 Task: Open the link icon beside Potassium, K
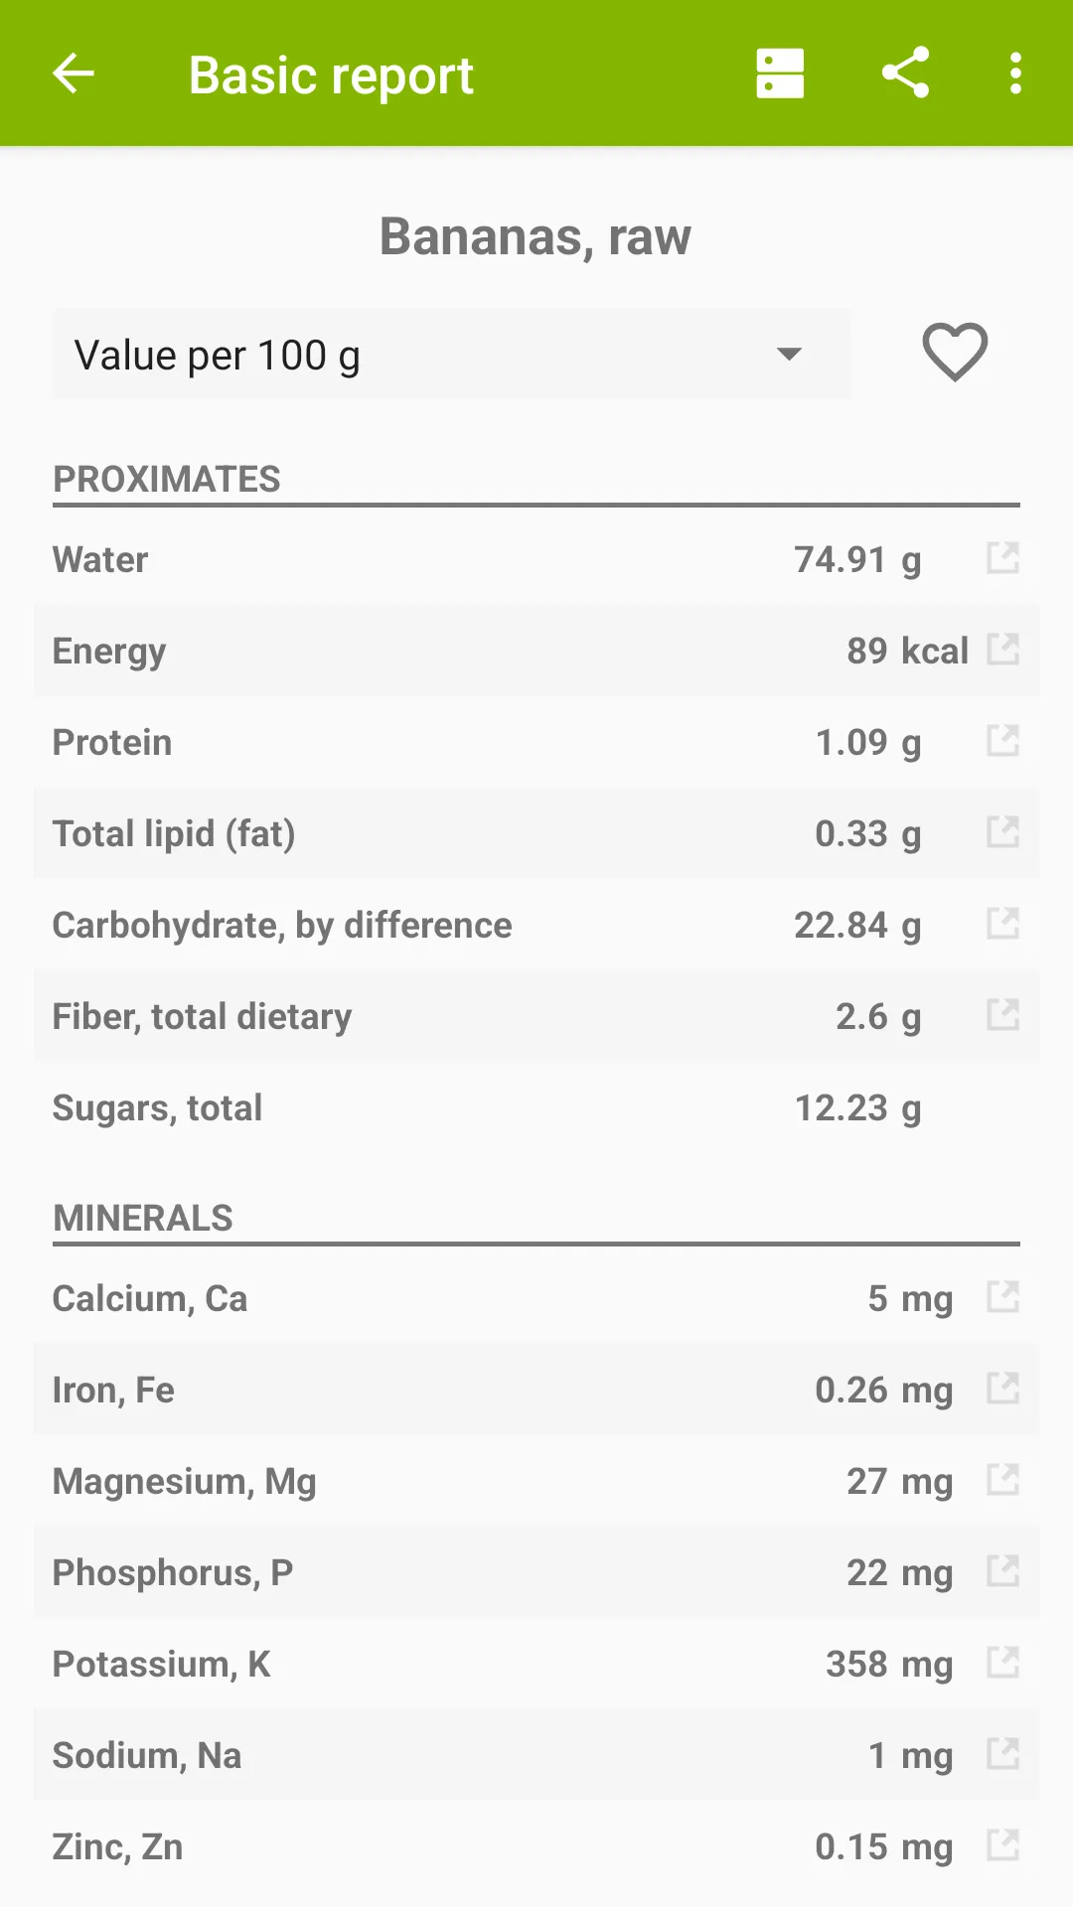tap(1002, 1663)
